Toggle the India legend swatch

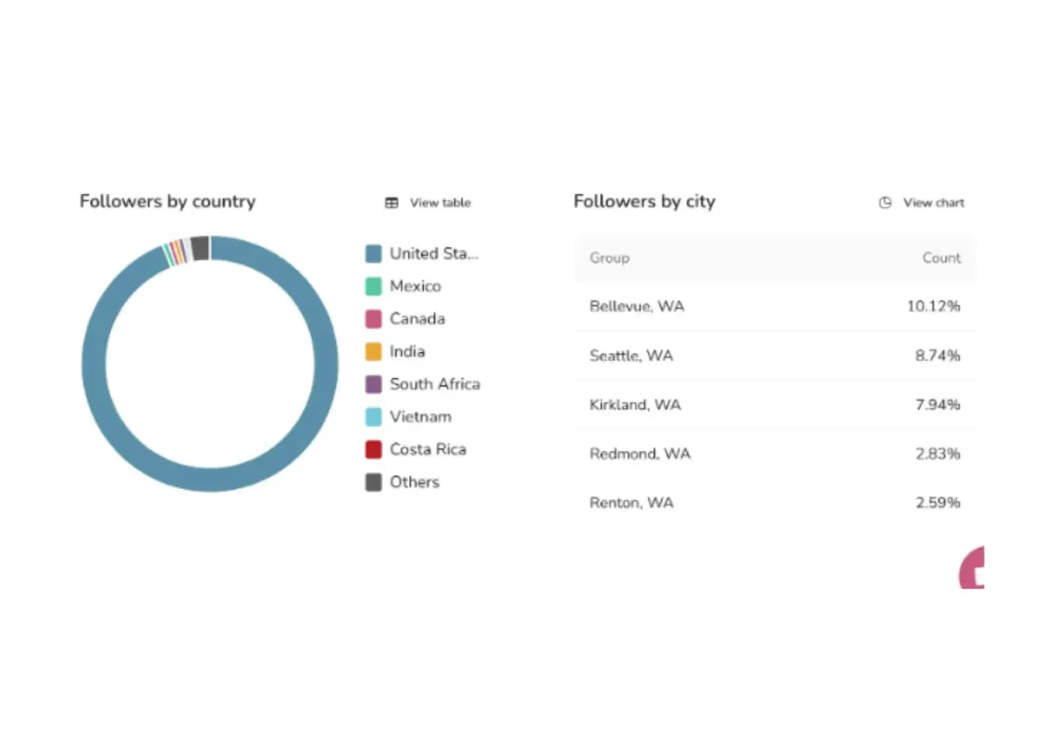pos(374,352)
